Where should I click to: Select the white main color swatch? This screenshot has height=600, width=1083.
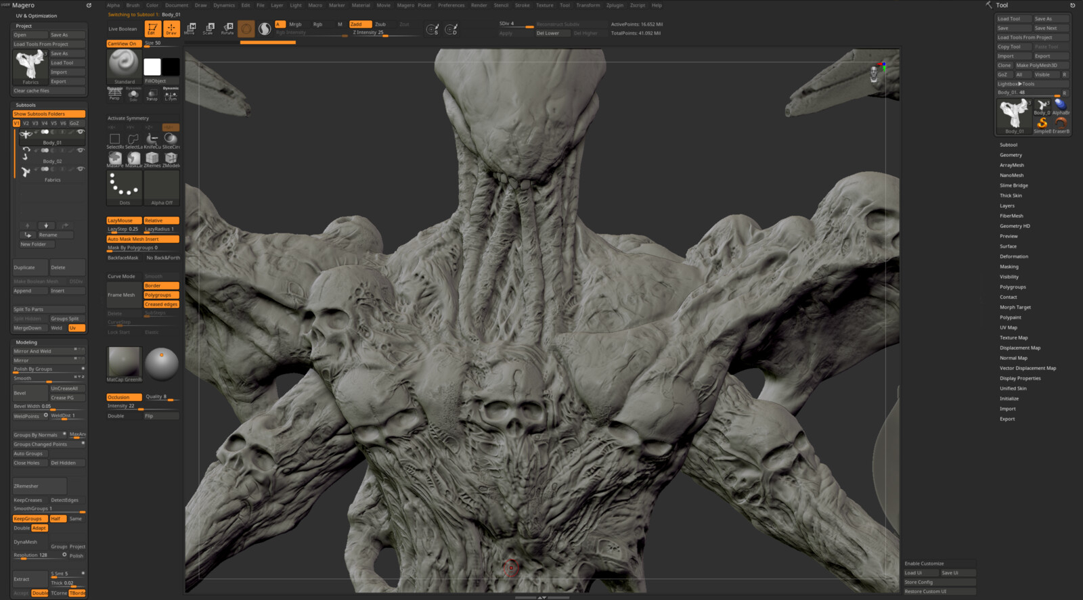tap(152, 66)
